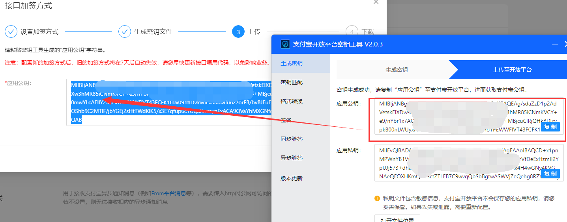Copy the 应用公钥 using its 复制 button

coord(550,127)
